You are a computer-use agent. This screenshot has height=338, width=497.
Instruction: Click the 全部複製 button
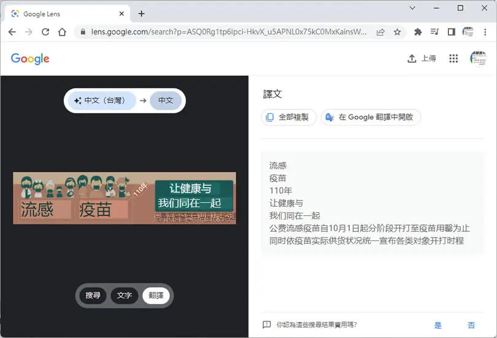[x=288, y=117]
